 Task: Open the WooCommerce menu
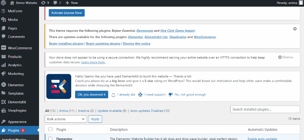pyautogui.click(x=20, y=48)
